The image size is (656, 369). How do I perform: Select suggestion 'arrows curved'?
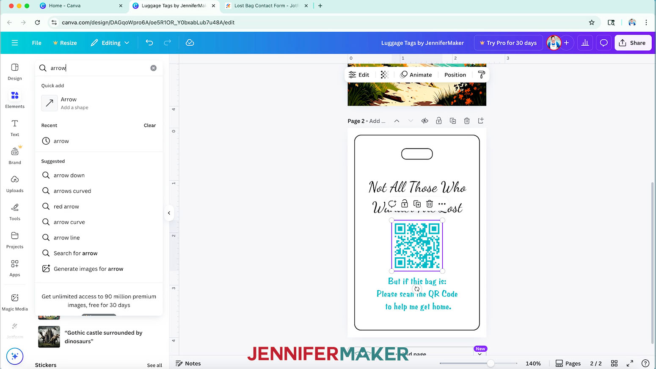tap(99, 191)
